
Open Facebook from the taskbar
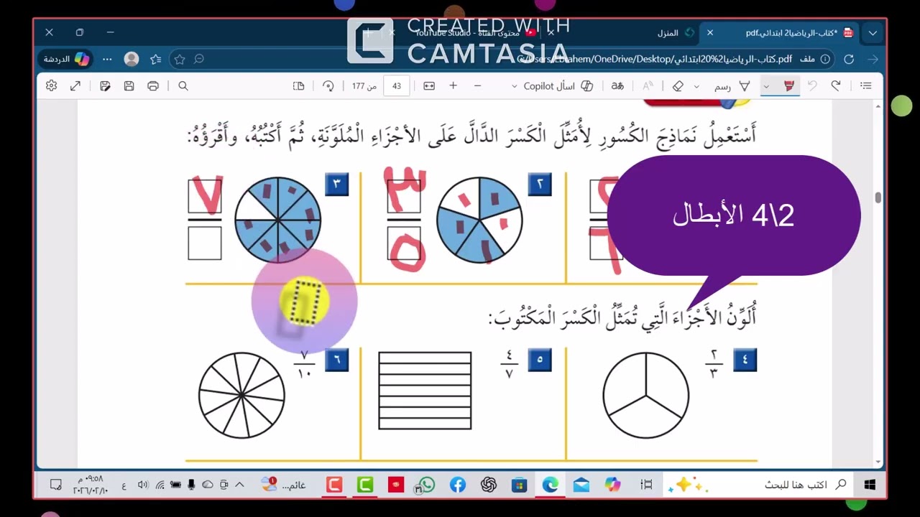click(458, 485)
